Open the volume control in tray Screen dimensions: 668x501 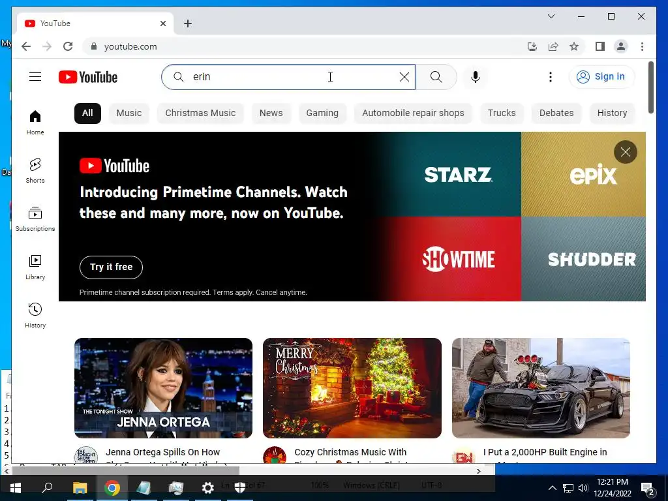(583, 488)
